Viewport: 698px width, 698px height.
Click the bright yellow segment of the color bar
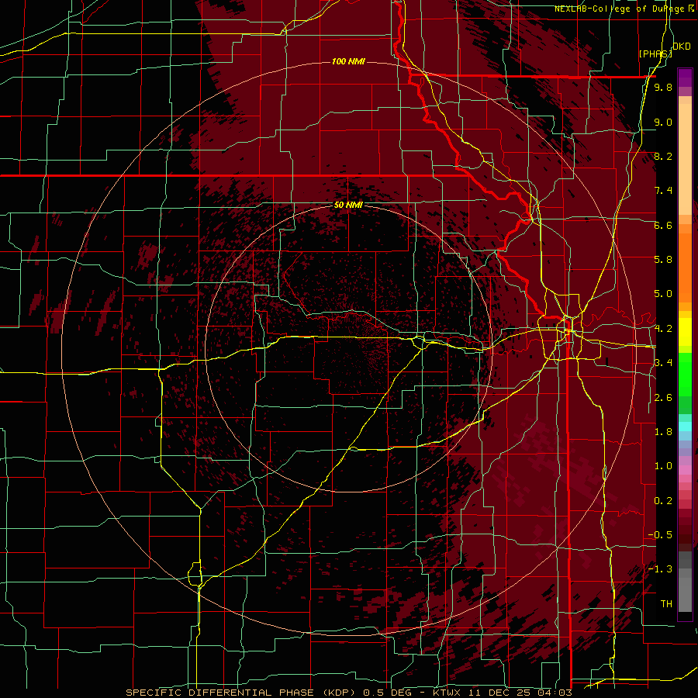tap(685, 332)
